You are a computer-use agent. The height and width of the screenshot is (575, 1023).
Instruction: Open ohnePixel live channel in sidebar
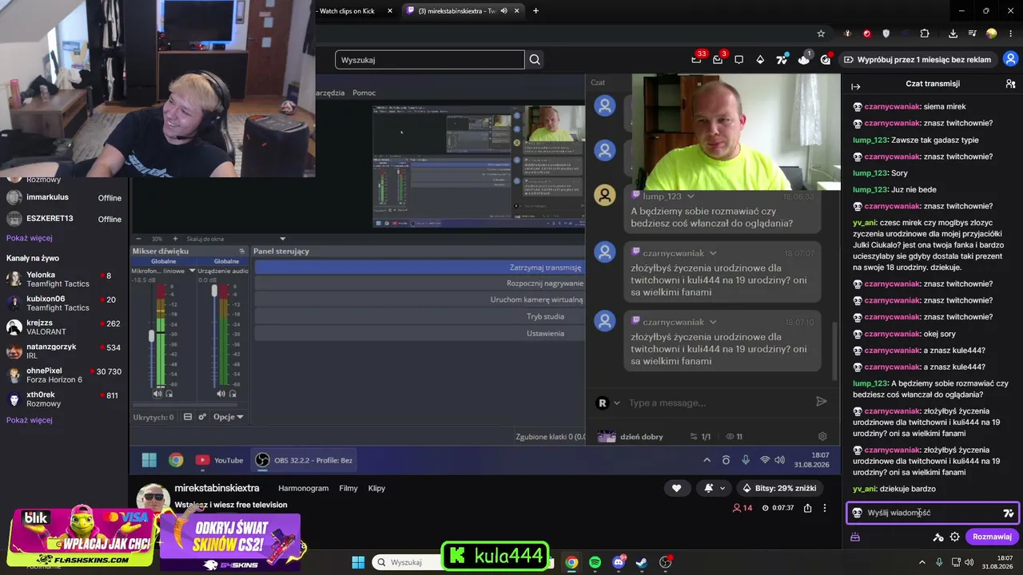(64, 375)
